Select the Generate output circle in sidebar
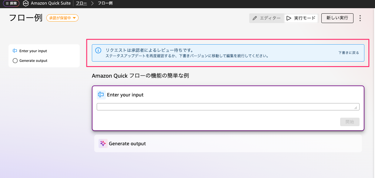This screenshot has width=375, height=178. 15,61
